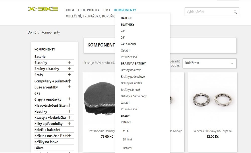Open the BMX menu
The width and height of the screenshot is (251, 153).
point(107,10)
